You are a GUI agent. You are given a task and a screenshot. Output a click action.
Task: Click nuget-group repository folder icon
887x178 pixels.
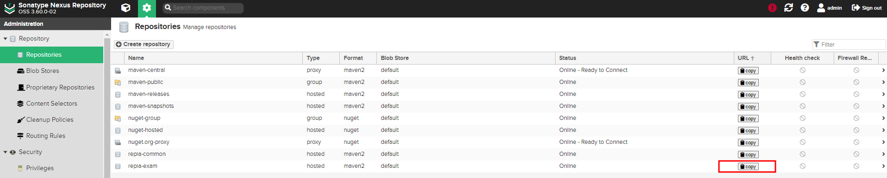click(118, 119)
